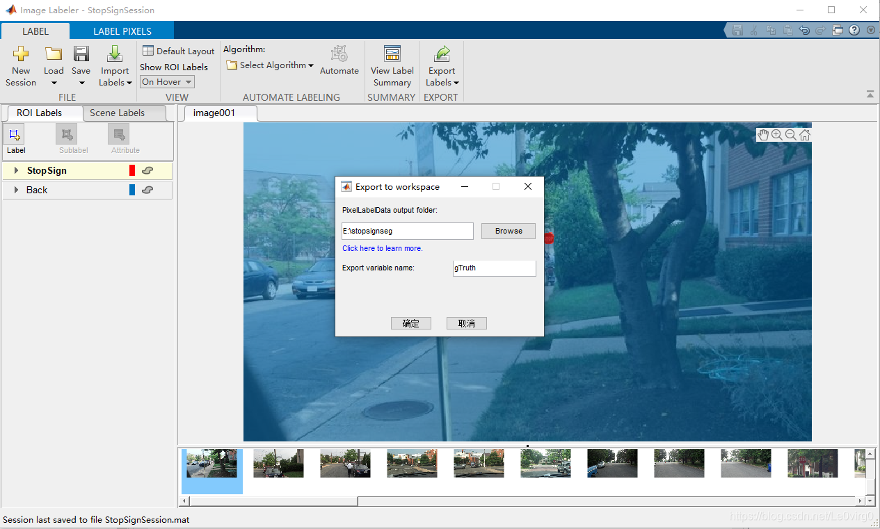Select the Pan hand tool over image
The image size is (880, 529).
point(763,135)
